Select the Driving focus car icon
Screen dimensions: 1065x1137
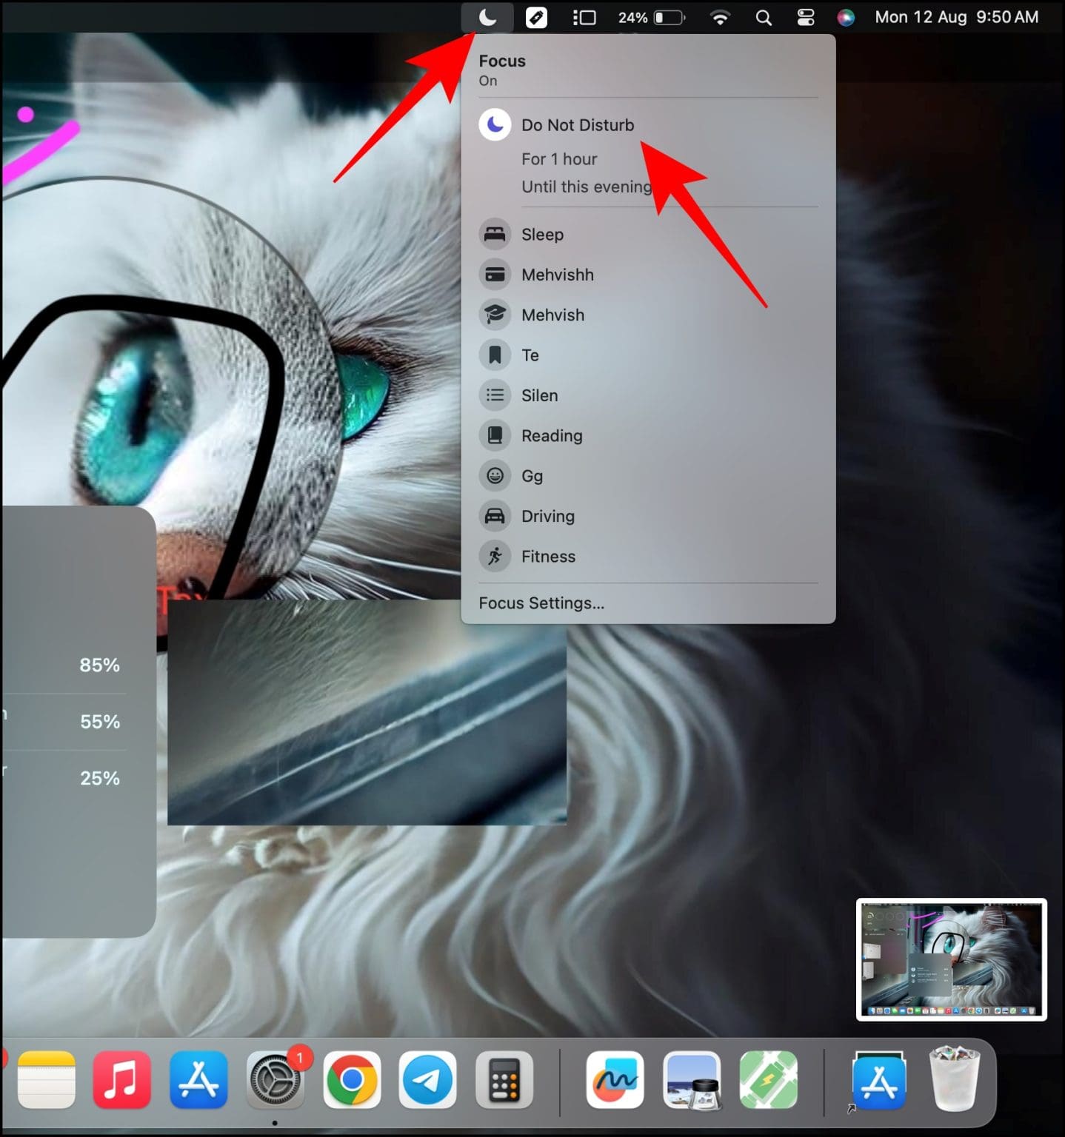pyautogui.click(x=495, y=516)
